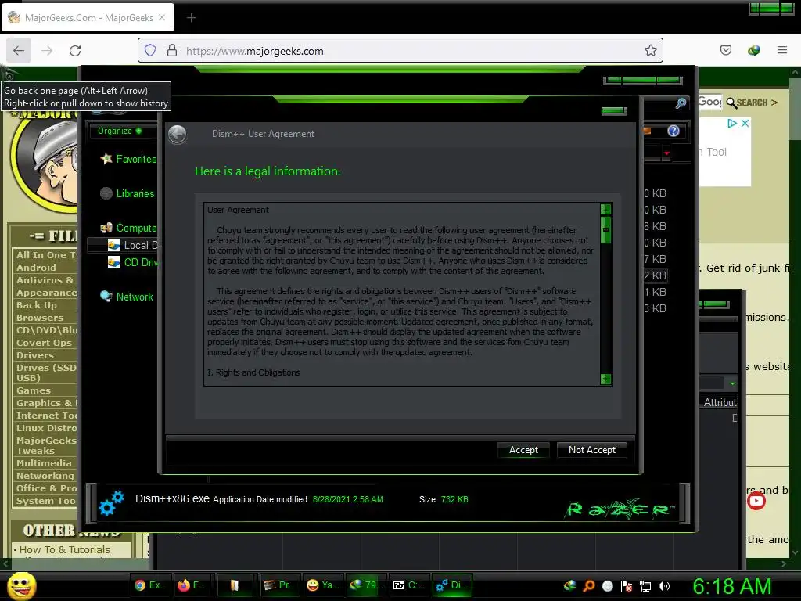Select CD Drive in navigation pane

[x=141, y=262]
